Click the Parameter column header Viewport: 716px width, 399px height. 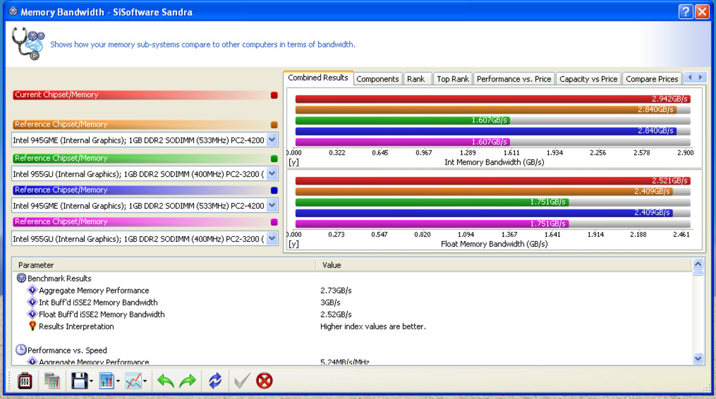pyautogui.click(x=164, y=265)
